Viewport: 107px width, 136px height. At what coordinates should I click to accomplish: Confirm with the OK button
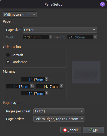pyautogui.click(x=93, y=130)
